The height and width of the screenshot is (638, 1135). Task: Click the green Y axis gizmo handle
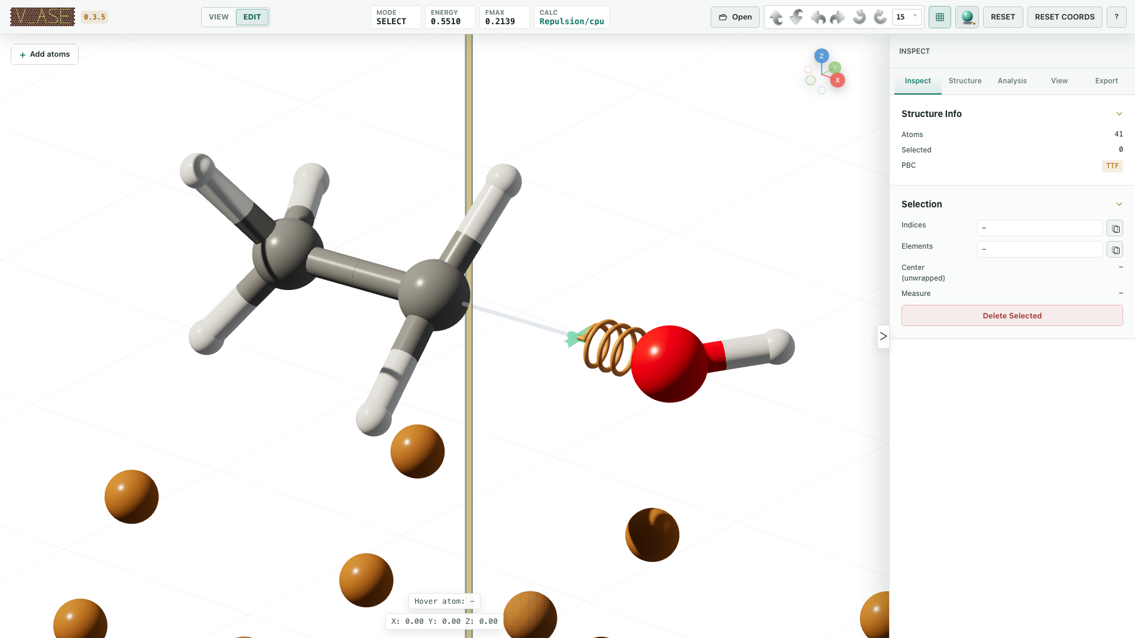[x=835, y=68]
